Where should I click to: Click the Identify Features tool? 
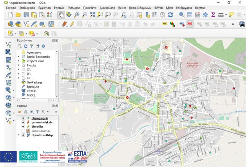pos(181,15)
